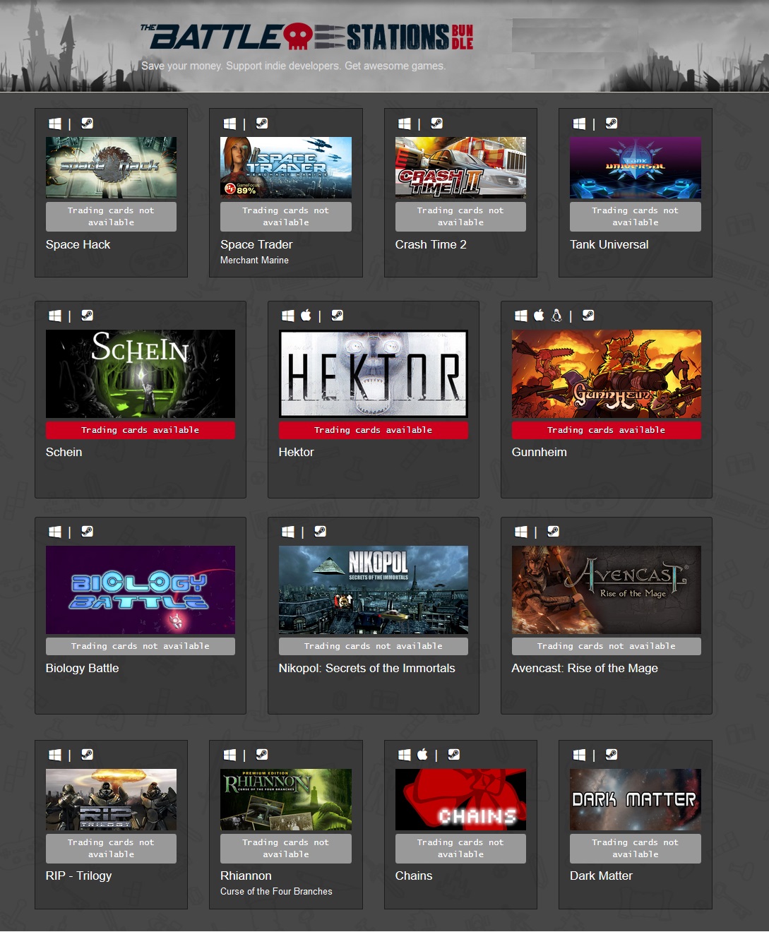Viewport: 769px width, 932px height.
Task: Click Windows icon on Space Trader card
Action: tap(229, 124)
